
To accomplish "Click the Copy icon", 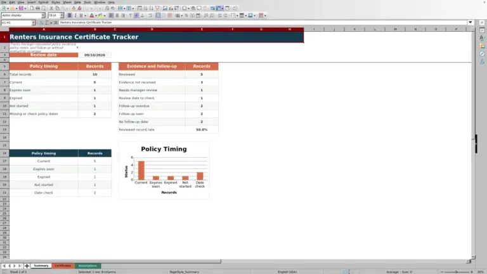I will tap(57, 8).
